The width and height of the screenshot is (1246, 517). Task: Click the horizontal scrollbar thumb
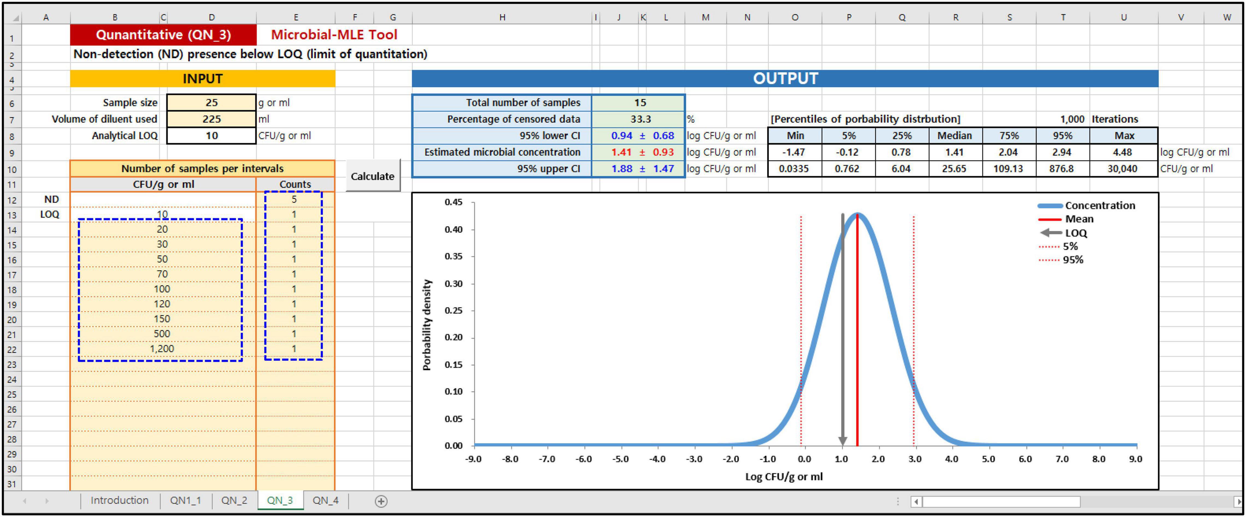[x=1001, y=501]
